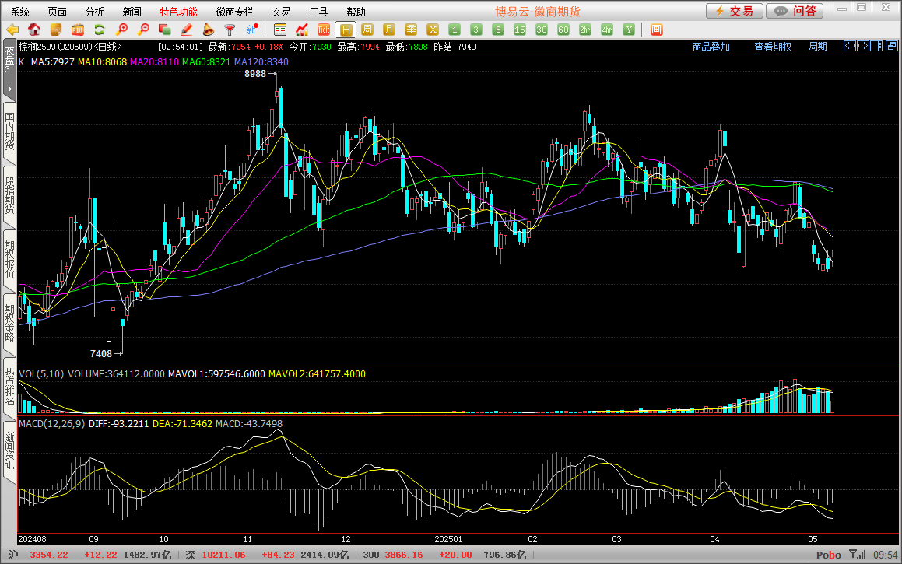Switch to weekly 周 period
902x564 pixels.
tap(367, 30)
